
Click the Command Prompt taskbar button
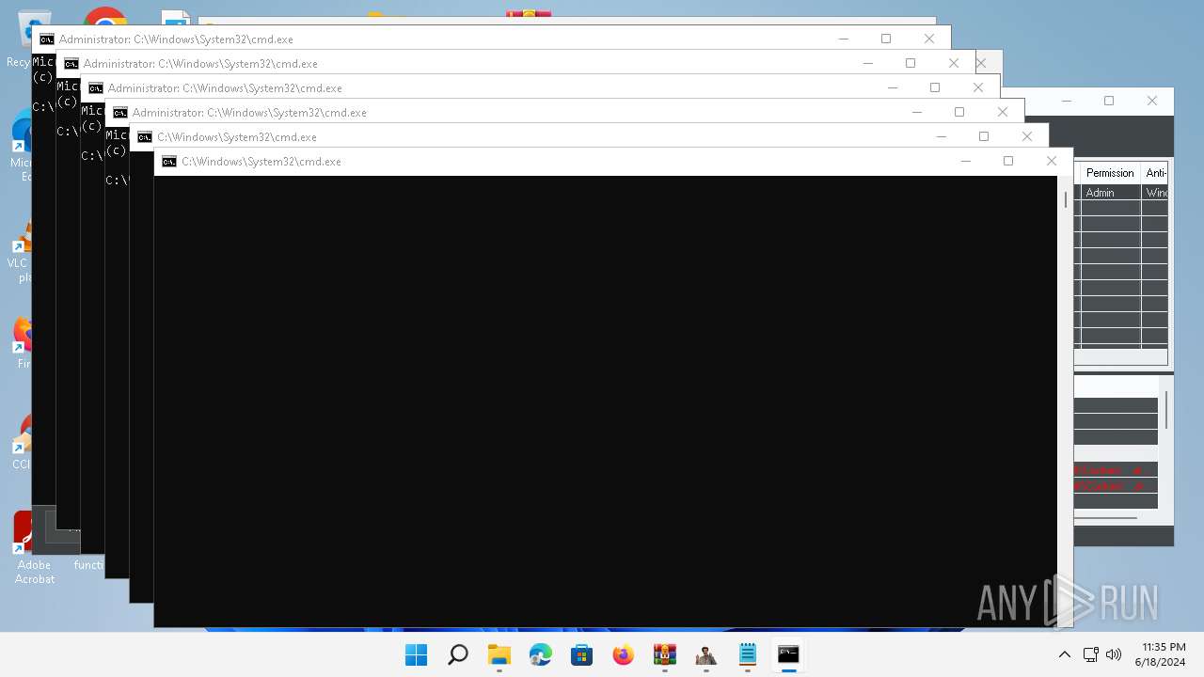(788, 654)
